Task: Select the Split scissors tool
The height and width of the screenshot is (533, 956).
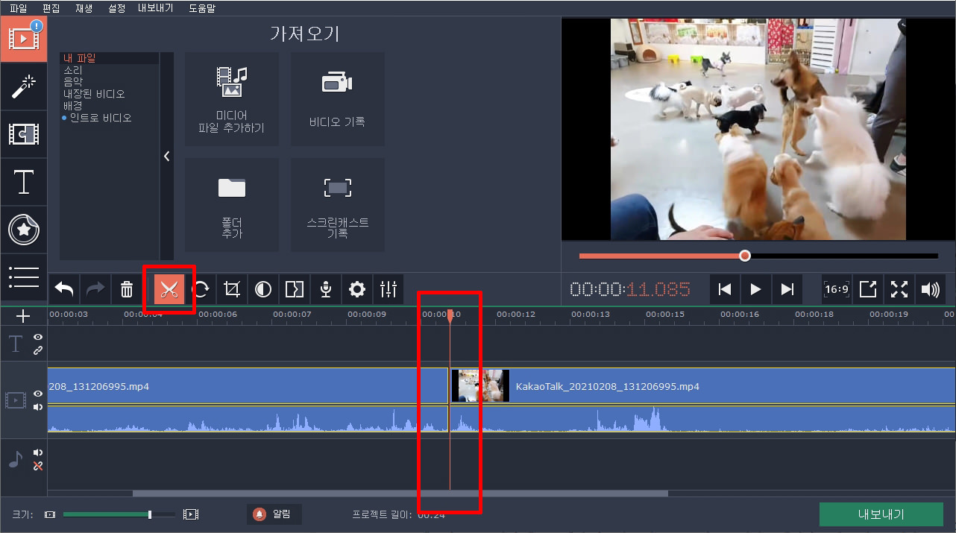Action: tap(169, 289)
